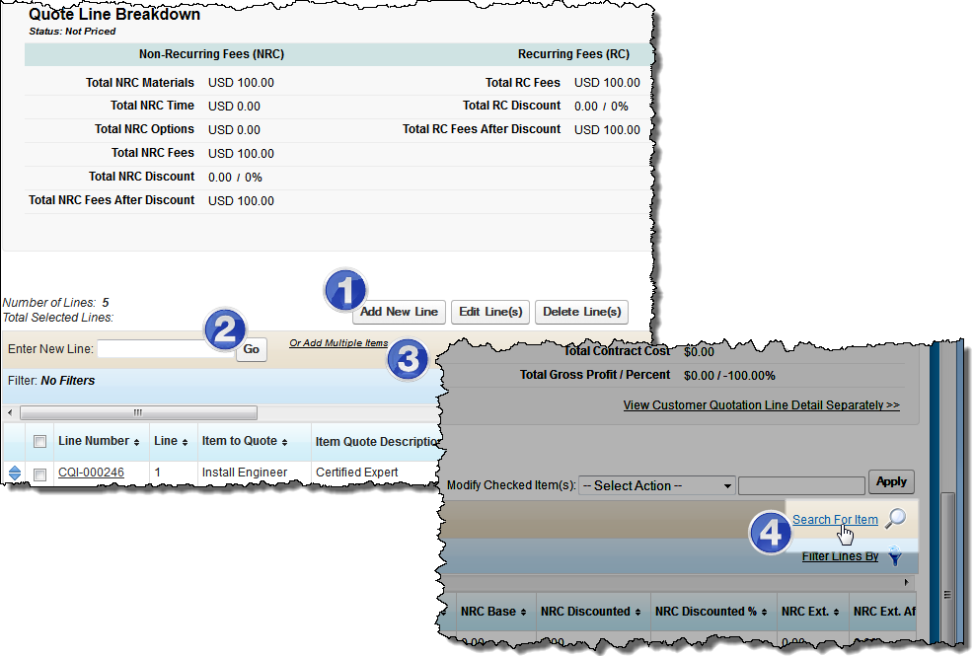Sort the NRC Base column

tap(522, 611)
